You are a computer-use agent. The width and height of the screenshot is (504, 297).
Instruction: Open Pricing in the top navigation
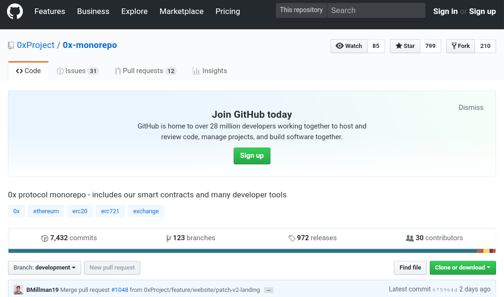point(228,11)
